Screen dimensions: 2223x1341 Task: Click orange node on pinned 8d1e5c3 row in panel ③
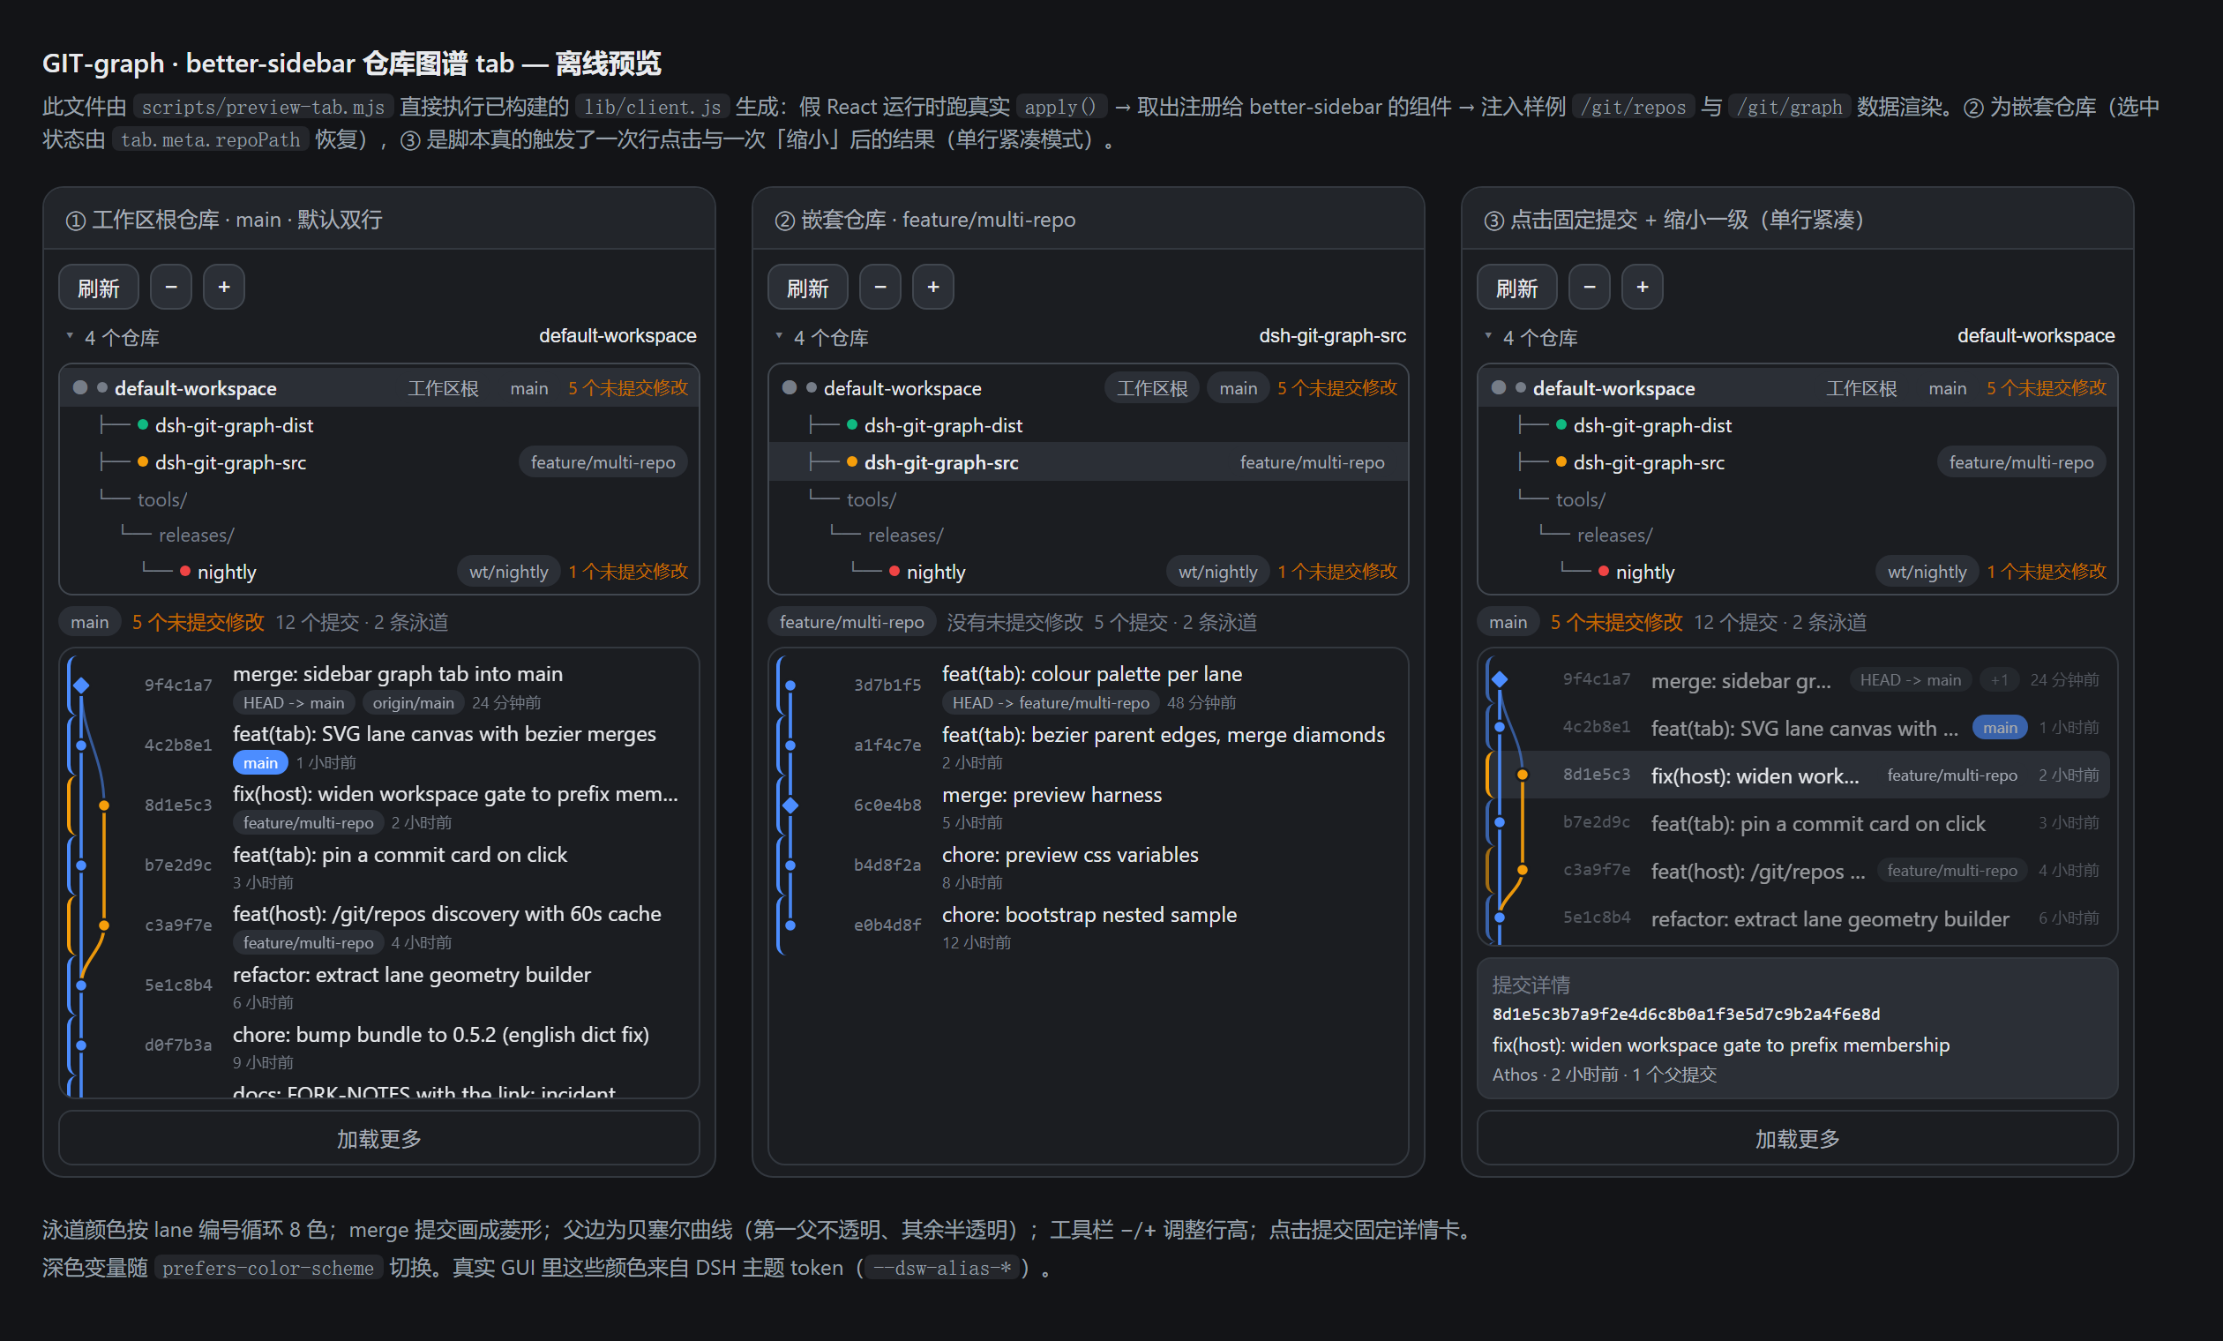point(1523,775)
